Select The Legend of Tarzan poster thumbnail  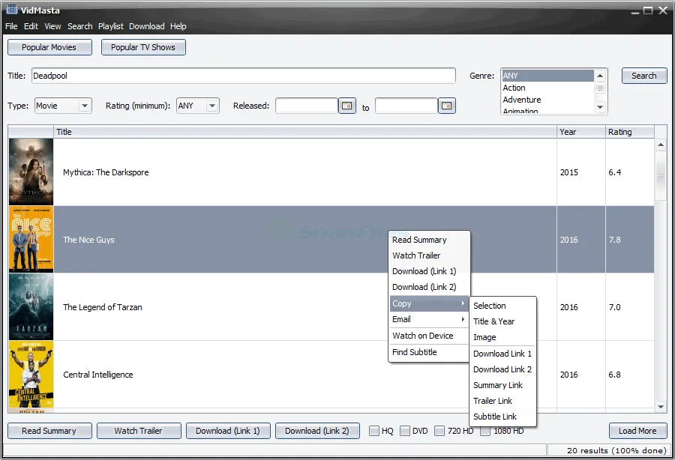click(31, 307)
